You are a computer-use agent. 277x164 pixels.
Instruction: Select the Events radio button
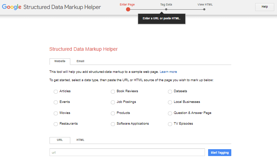pos(56,102)
